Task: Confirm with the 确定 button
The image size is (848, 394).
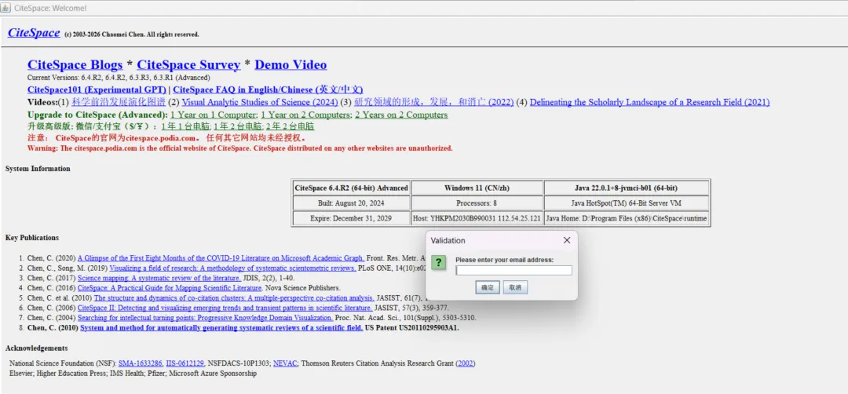Action: click(488, 287)
